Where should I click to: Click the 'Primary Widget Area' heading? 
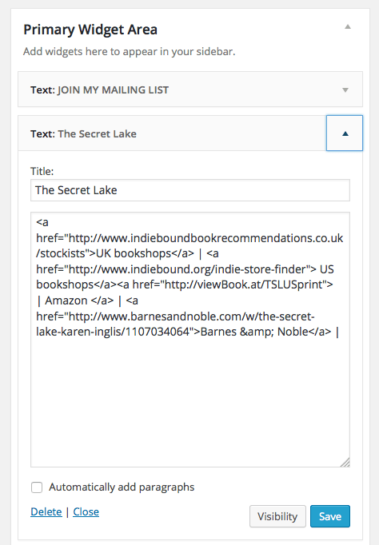[90, 30]
